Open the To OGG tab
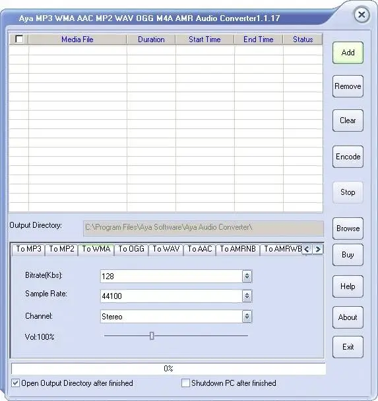Image resolution: width=378 pixels, height=401 pixels. pyautogui.click(x=131, y=249)
